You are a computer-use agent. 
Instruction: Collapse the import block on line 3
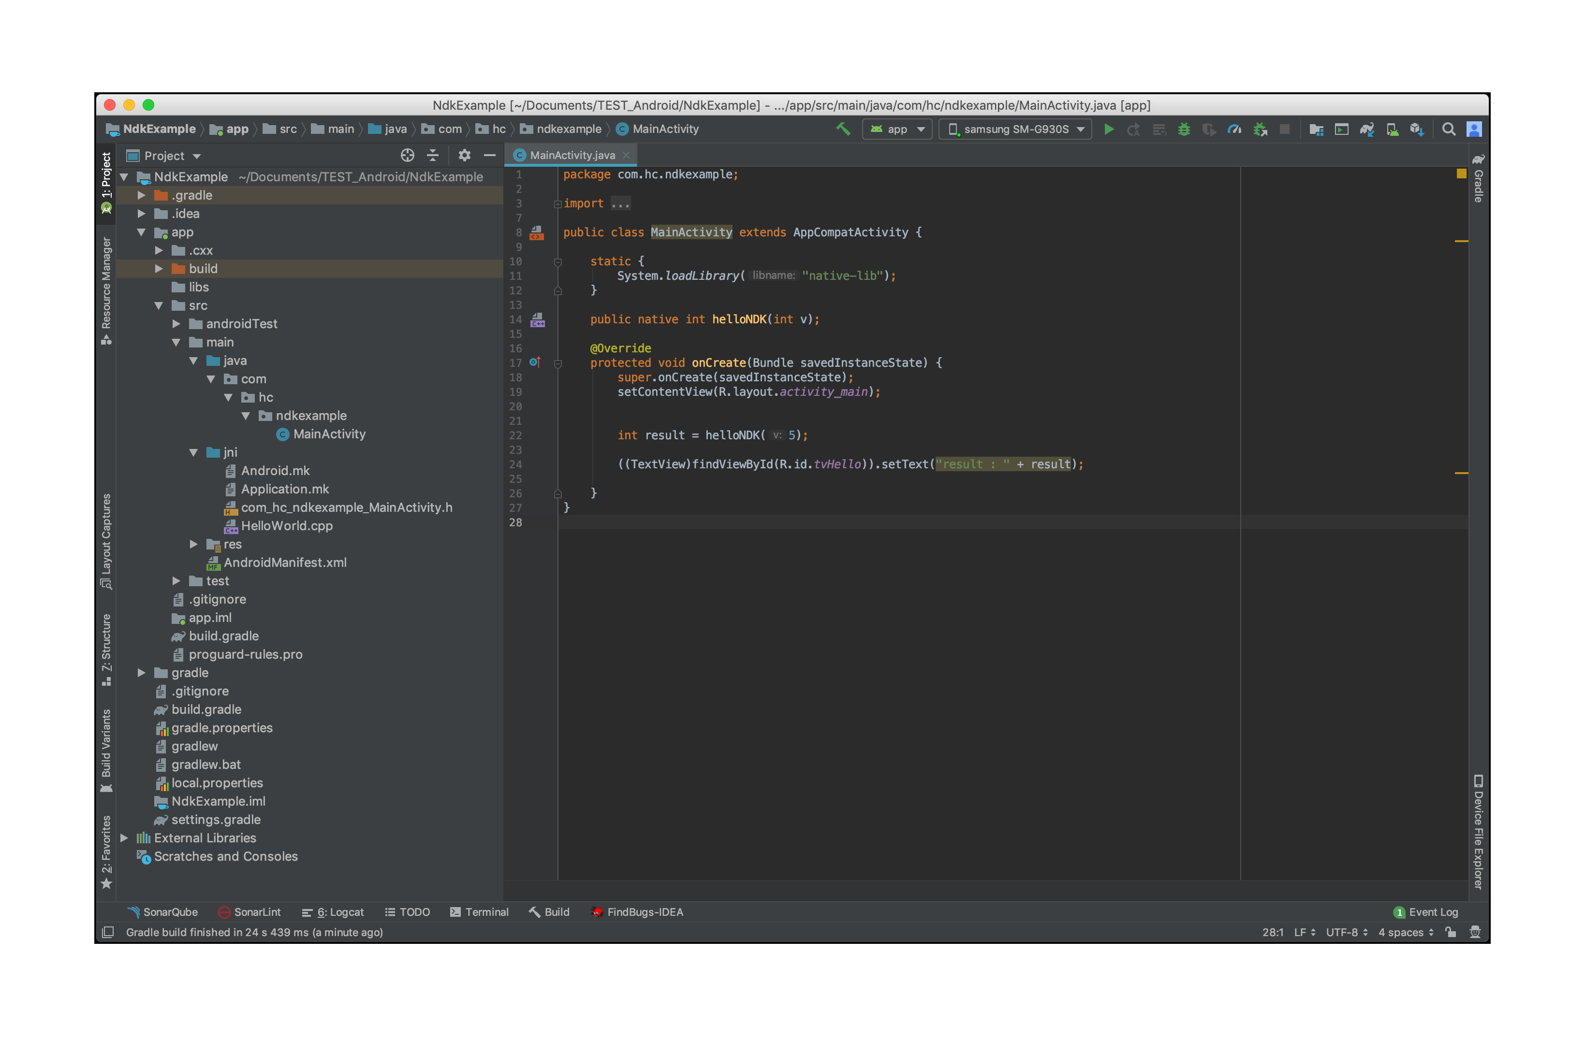(558, 204)
